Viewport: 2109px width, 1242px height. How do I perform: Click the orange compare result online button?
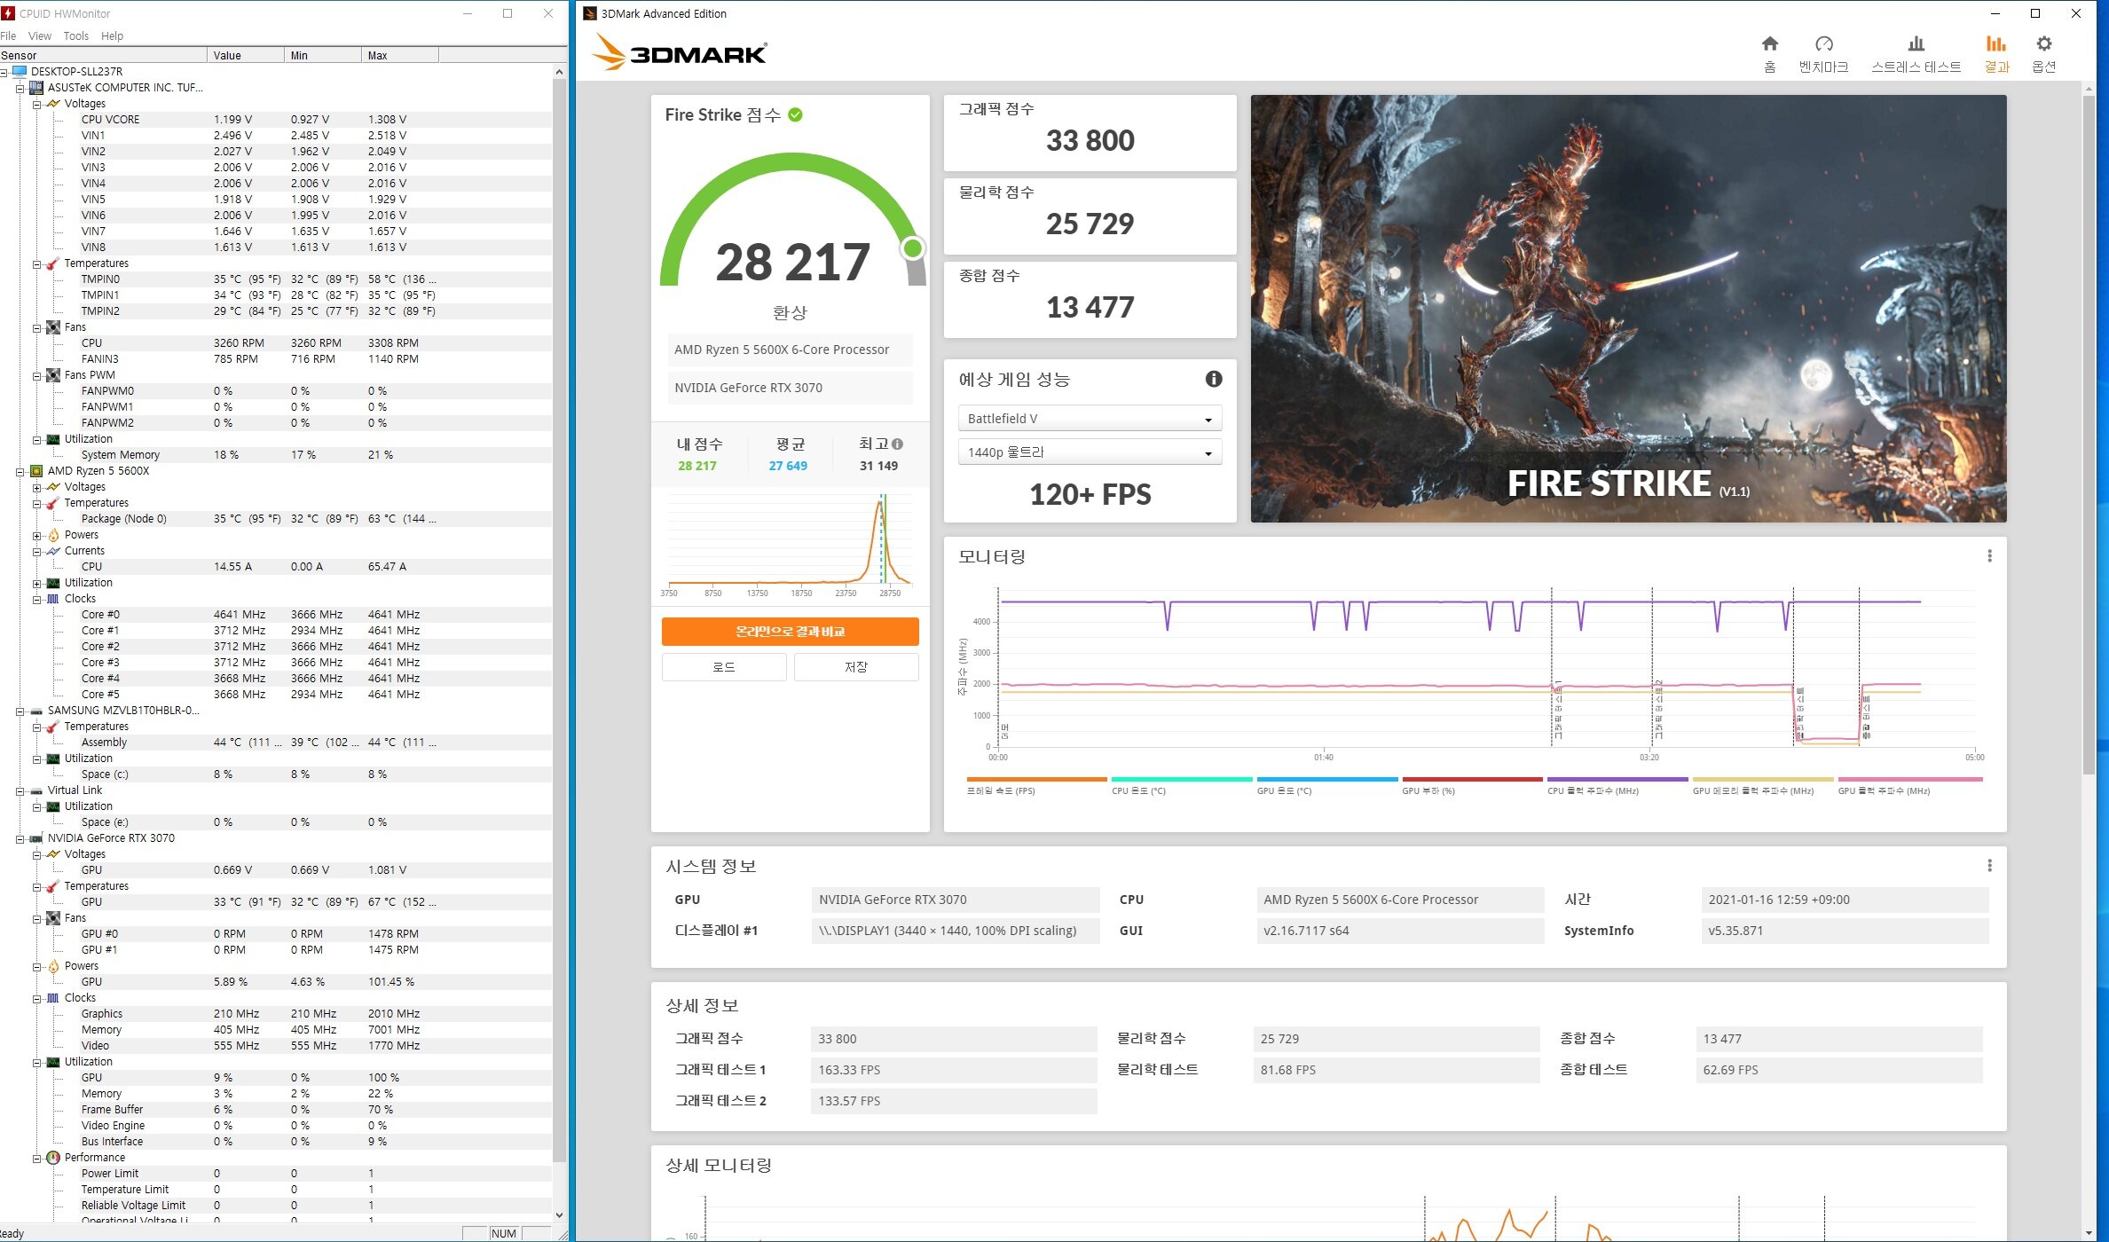pyautogui.click(x=790, y=632)
